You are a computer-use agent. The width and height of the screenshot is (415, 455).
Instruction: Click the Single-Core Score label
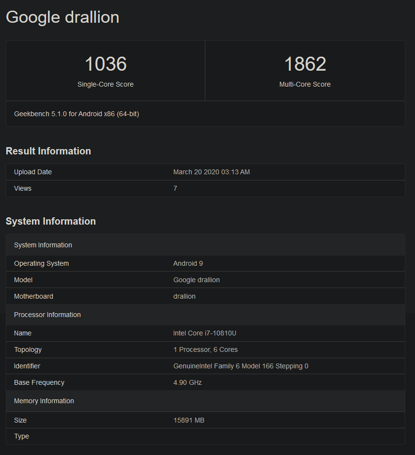(106, 84)
